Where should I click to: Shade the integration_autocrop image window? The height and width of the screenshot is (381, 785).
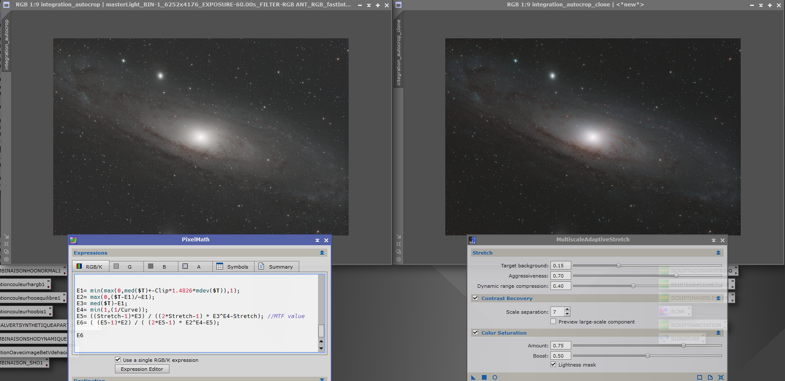point(369,5)
